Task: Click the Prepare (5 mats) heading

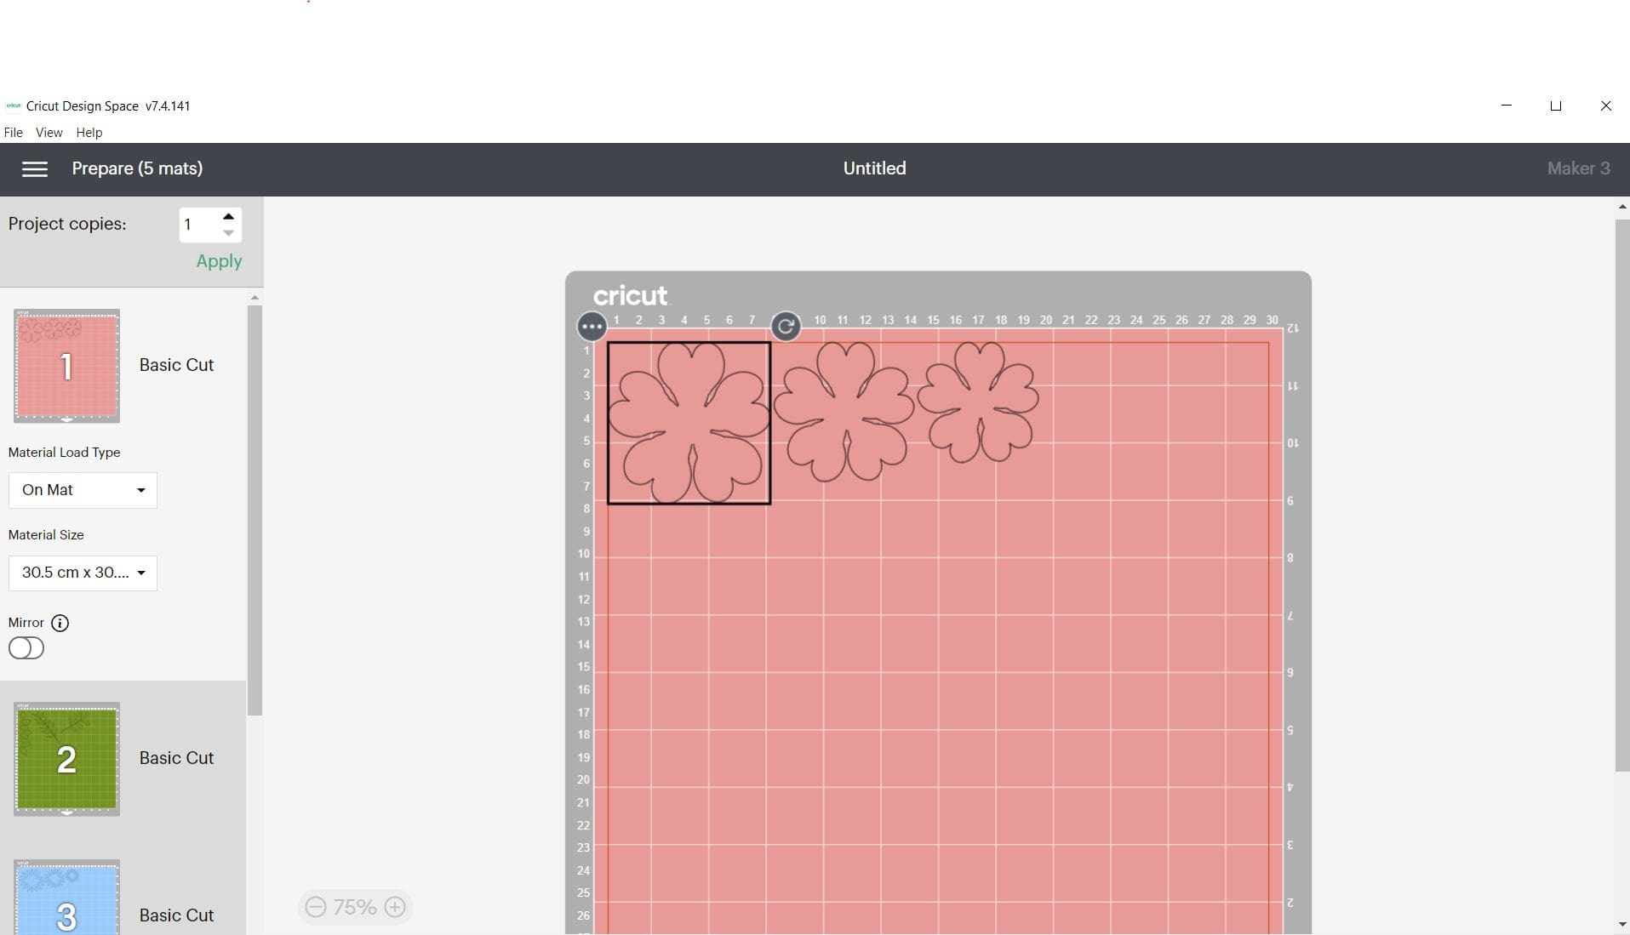Action: point(137,168)
